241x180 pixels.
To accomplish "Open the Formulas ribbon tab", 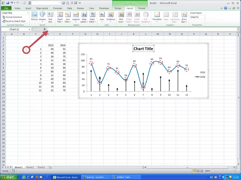I will 58,8.
